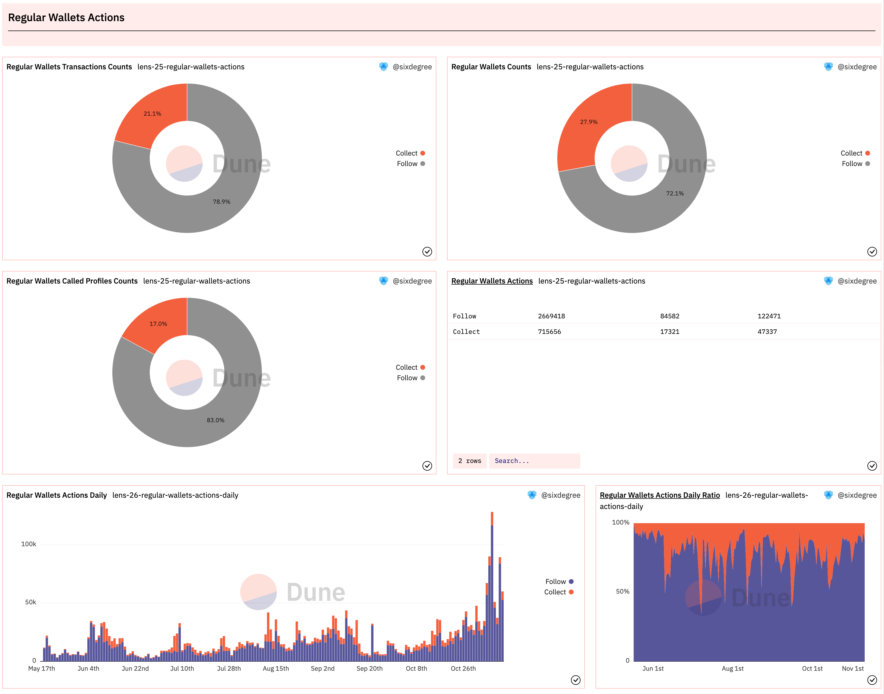Screen dimensions: 884x694
Task: Click checkmark icon on Regular Wallets Counts panel
Action: [872, 251]
